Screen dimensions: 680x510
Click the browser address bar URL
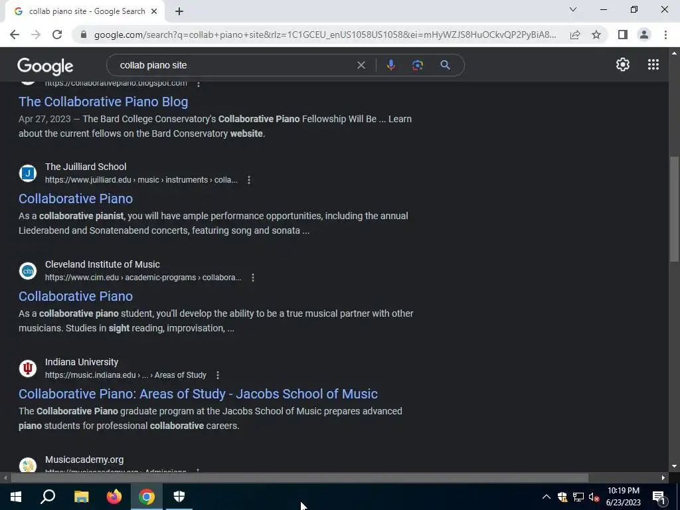click(325, 35)
